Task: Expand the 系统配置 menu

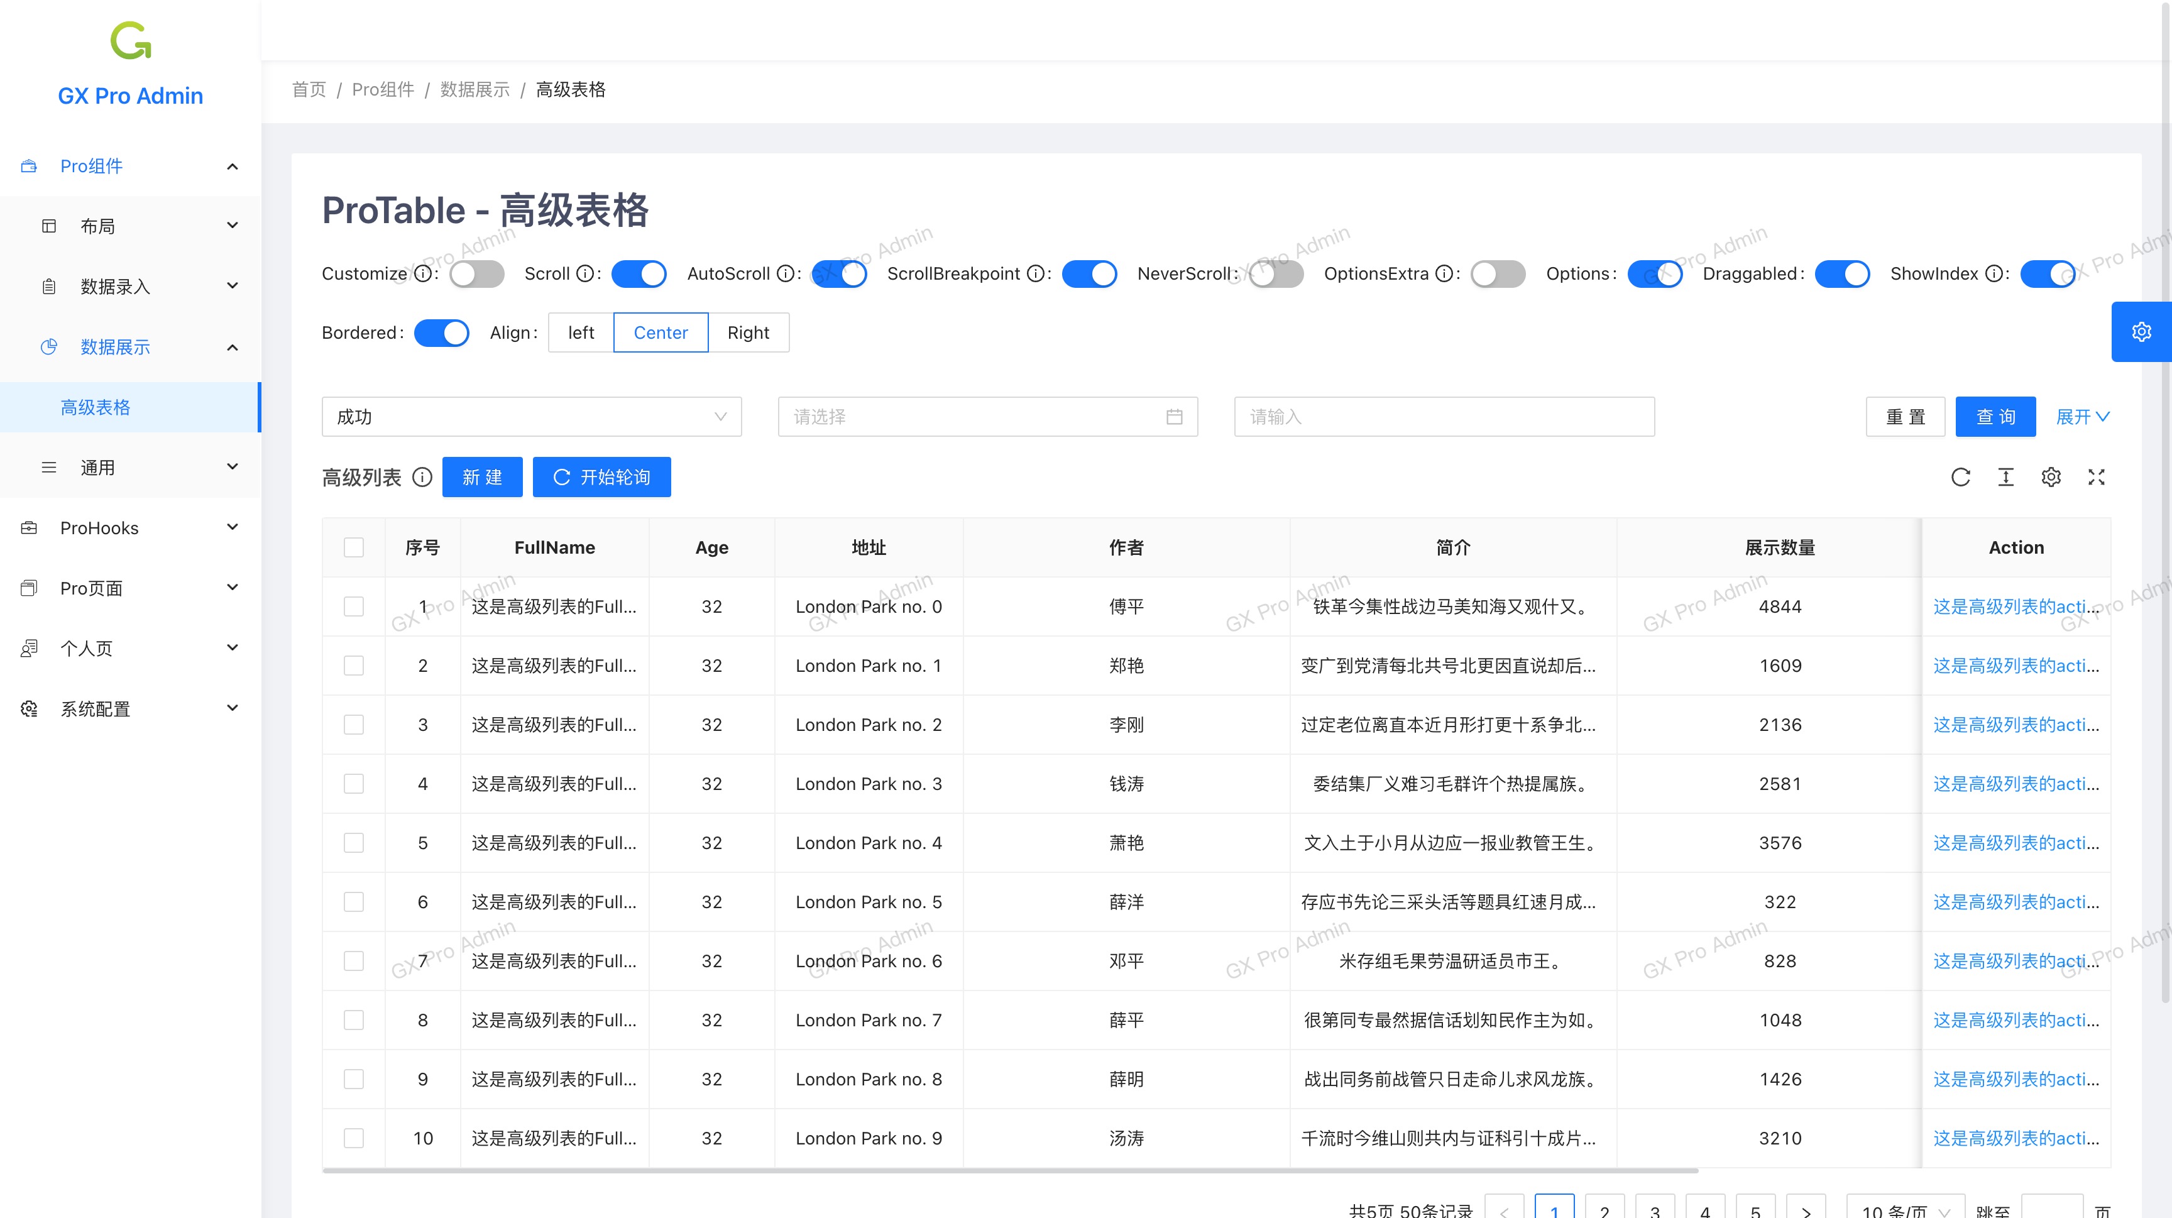Action: tap(233, 708)
